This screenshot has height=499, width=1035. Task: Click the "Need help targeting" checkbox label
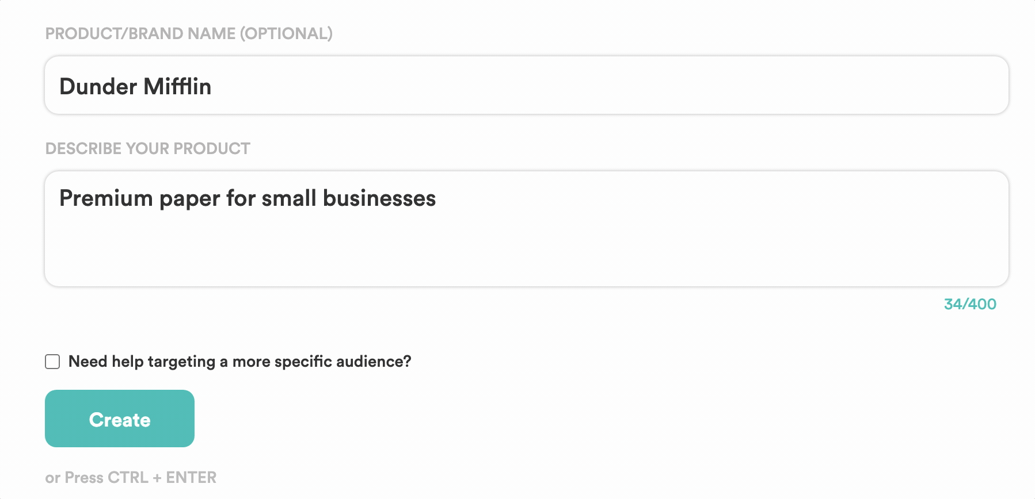pyautogui.click(x=239, y=362)
